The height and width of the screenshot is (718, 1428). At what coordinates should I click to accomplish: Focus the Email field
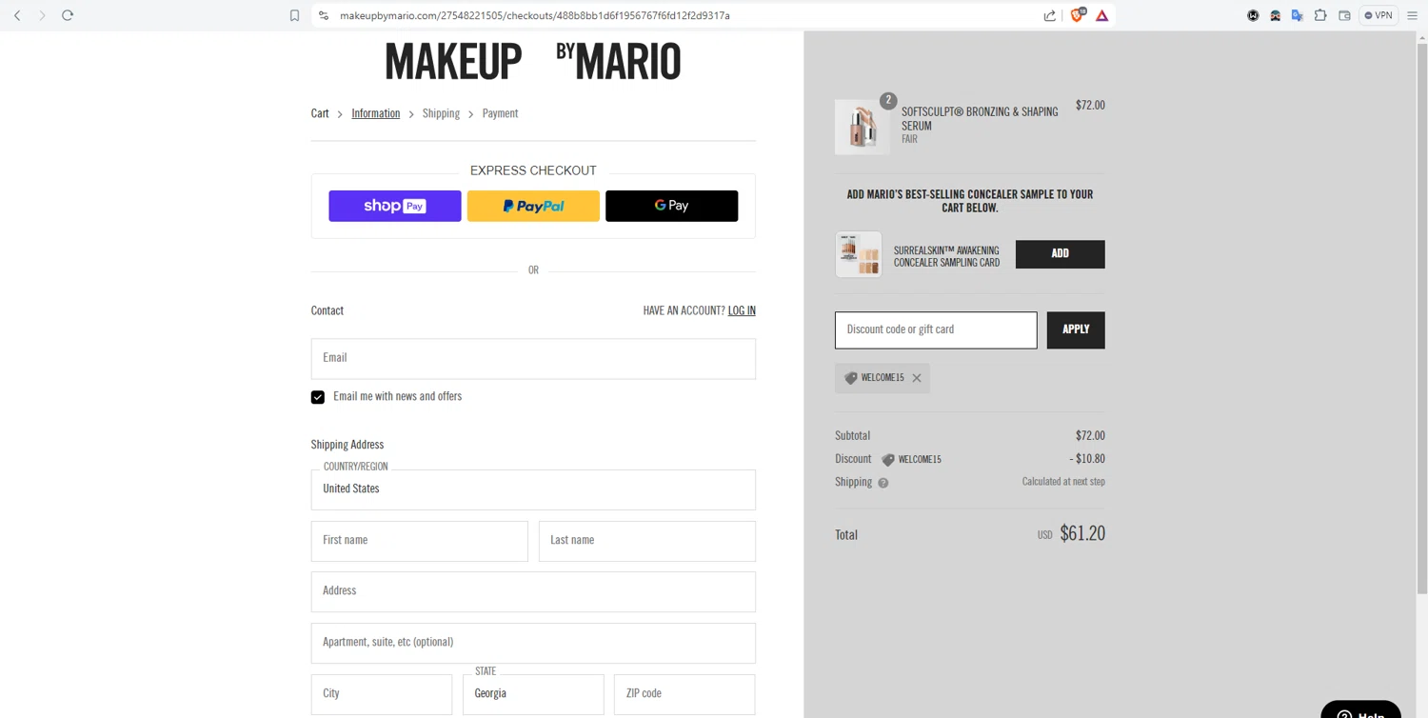coord(533,359)
